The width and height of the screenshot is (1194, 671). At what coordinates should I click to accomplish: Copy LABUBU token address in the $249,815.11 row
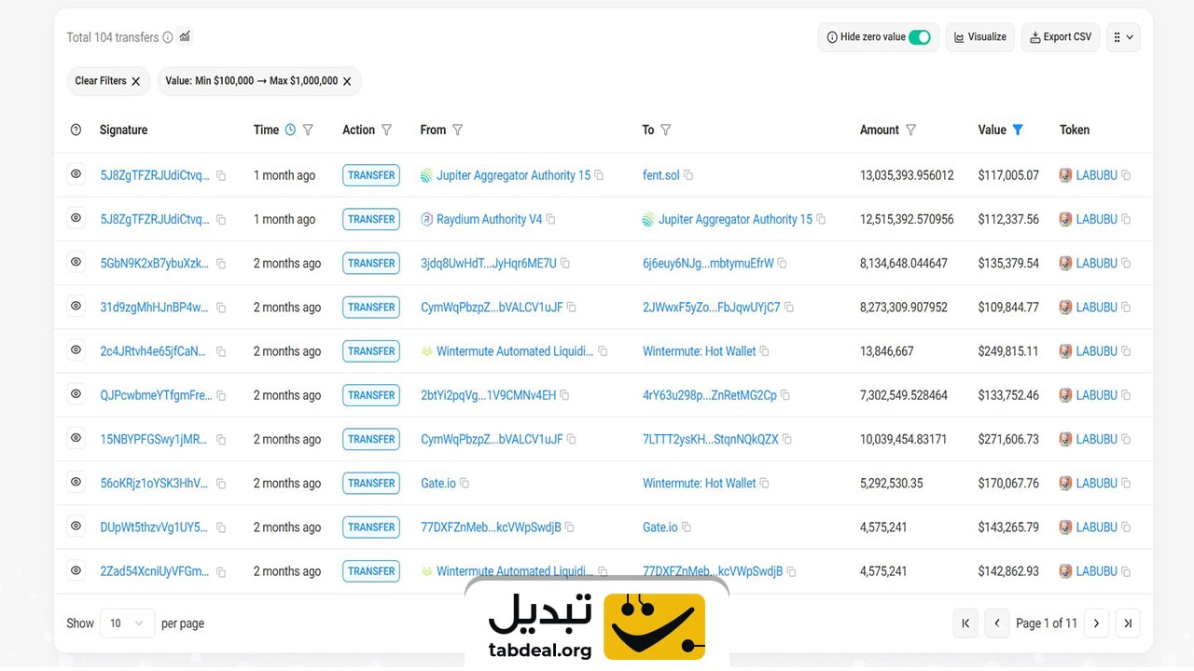[1126, 351]
